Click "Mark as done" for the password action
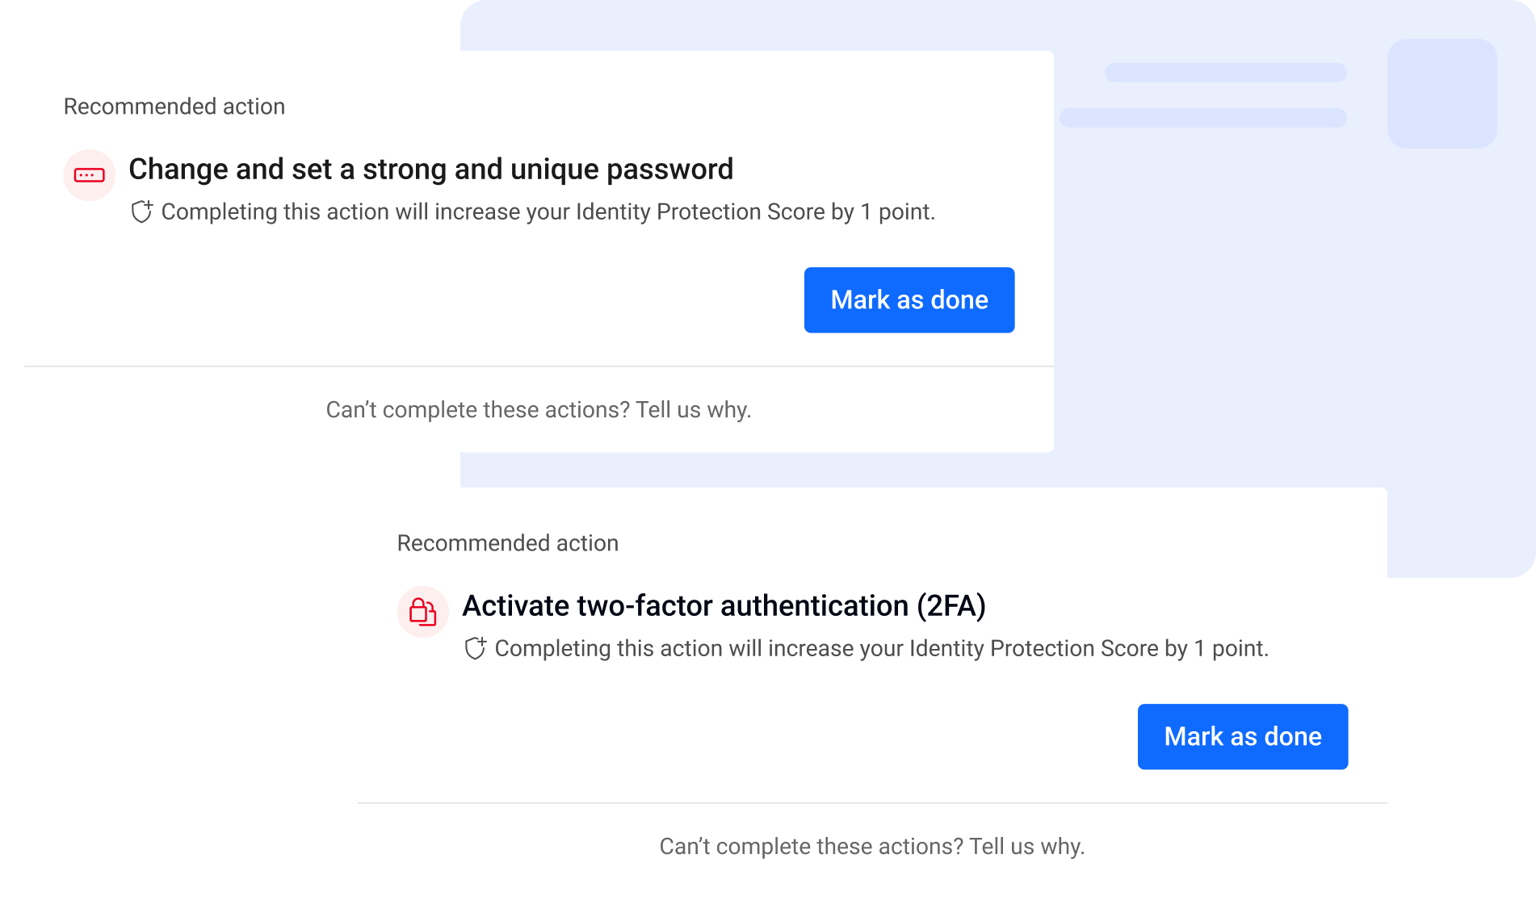Image resolution: width=1536 pixels, height=904 pixels. click(x=909, y=299)
